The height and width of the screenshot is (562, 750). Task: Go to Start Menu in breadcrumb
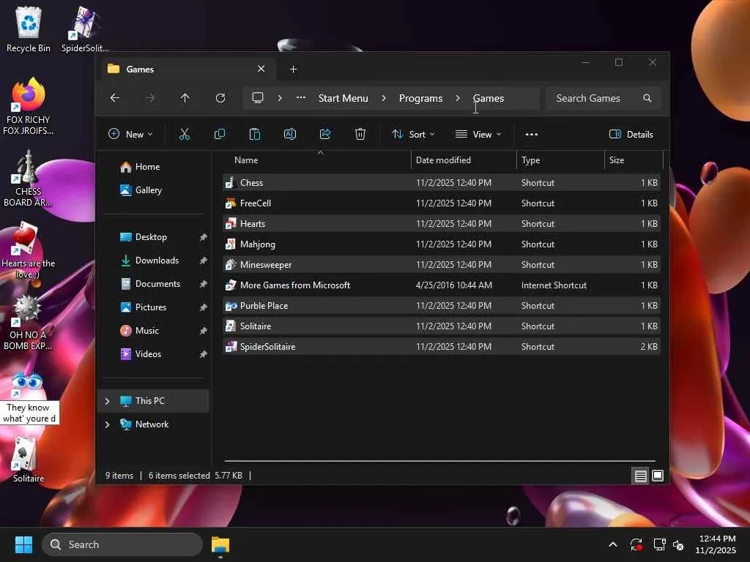[x=344, y=98]
